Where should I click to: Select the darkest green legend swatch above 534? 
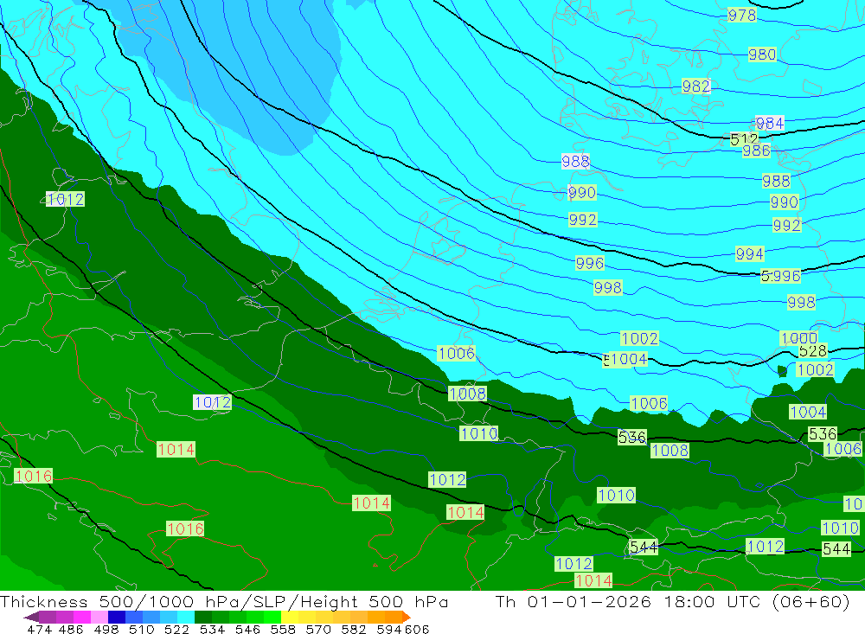[x=203, y=617]
